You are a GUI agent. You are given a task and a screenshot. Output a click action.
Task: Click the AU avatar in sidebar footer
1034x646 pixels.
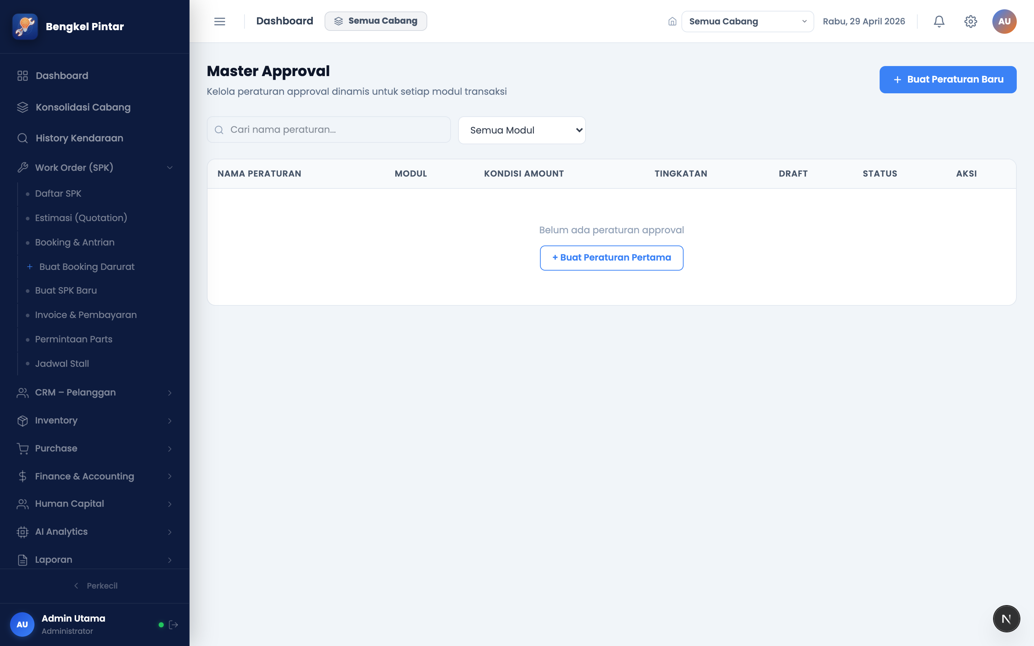click(22, 624)
